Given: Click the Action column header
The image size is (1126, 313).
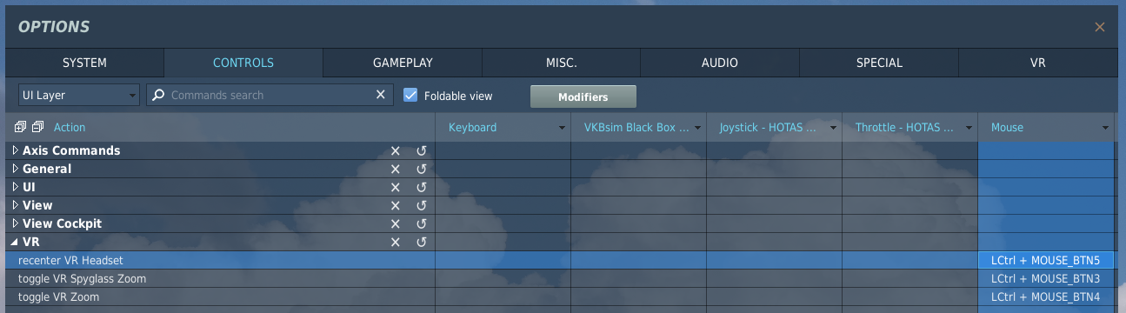Looking at the screenshot, I should [x=70, y=128].
